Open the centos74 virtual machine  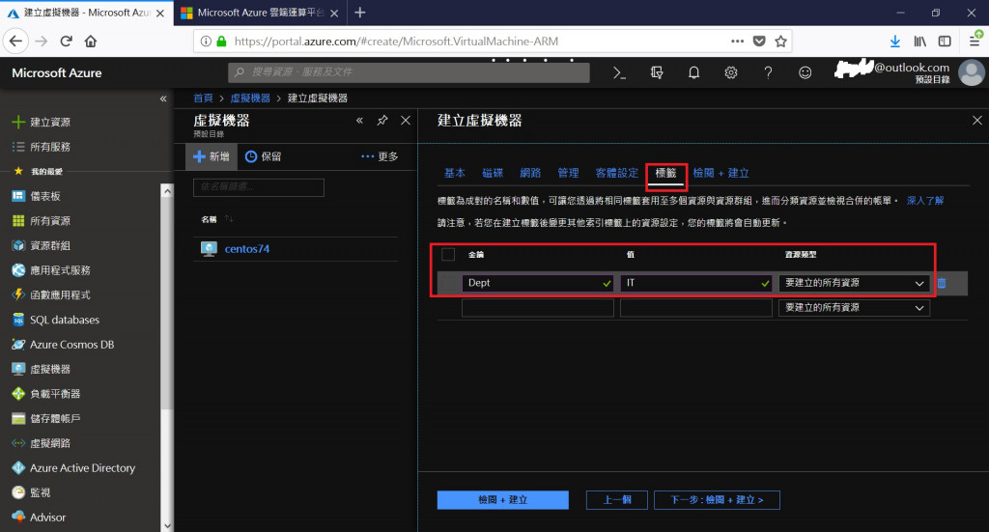click(246, 249)
